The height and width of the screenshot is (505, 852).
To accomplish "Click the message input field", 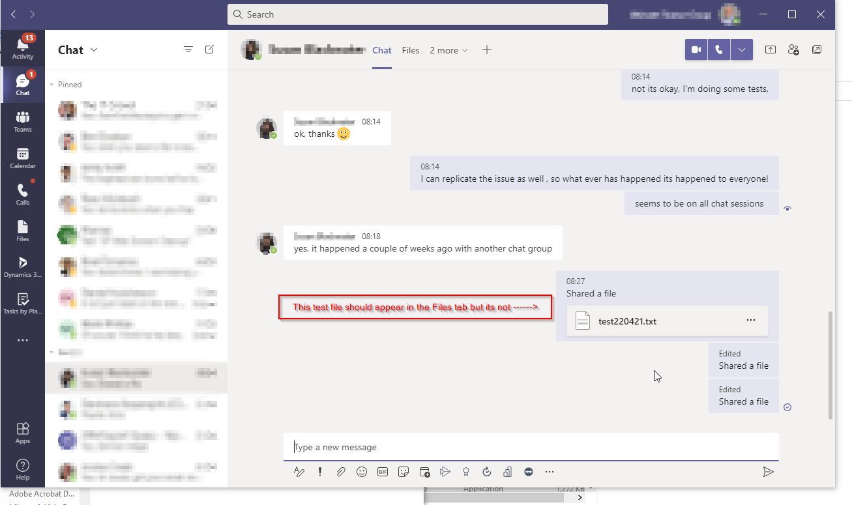I will point(531,447).
